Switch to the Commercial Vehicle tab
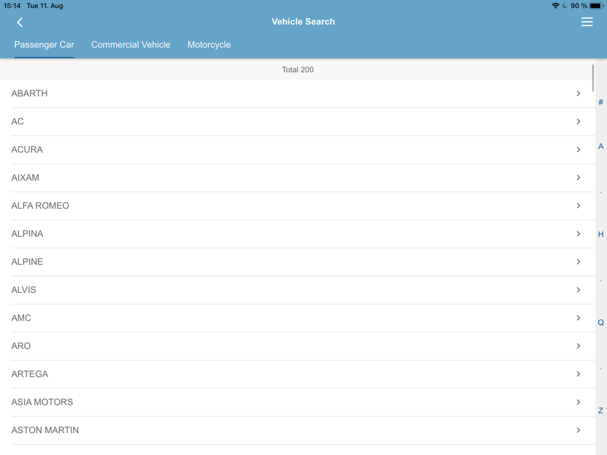The image size is (607, 455). tap(131, 45)
